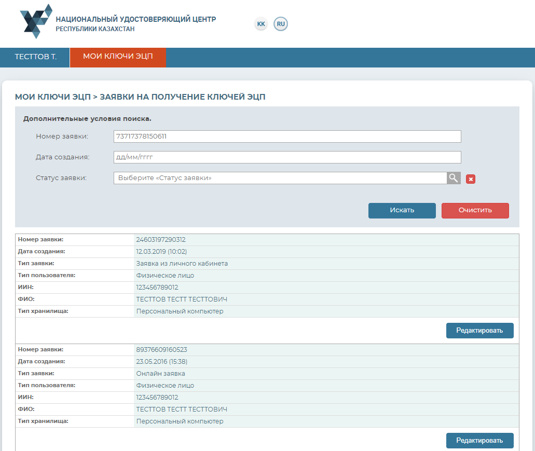Image resolution: width=535 pixels, height=451 pixels.
Task: Click the Искать button
Action: [x=402, y=211]
